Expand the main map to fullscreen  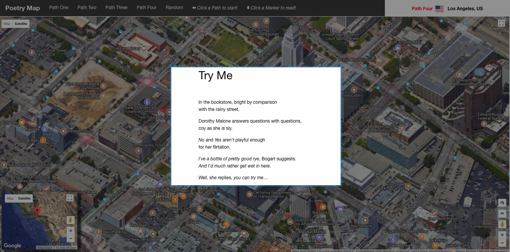(501, 23)
